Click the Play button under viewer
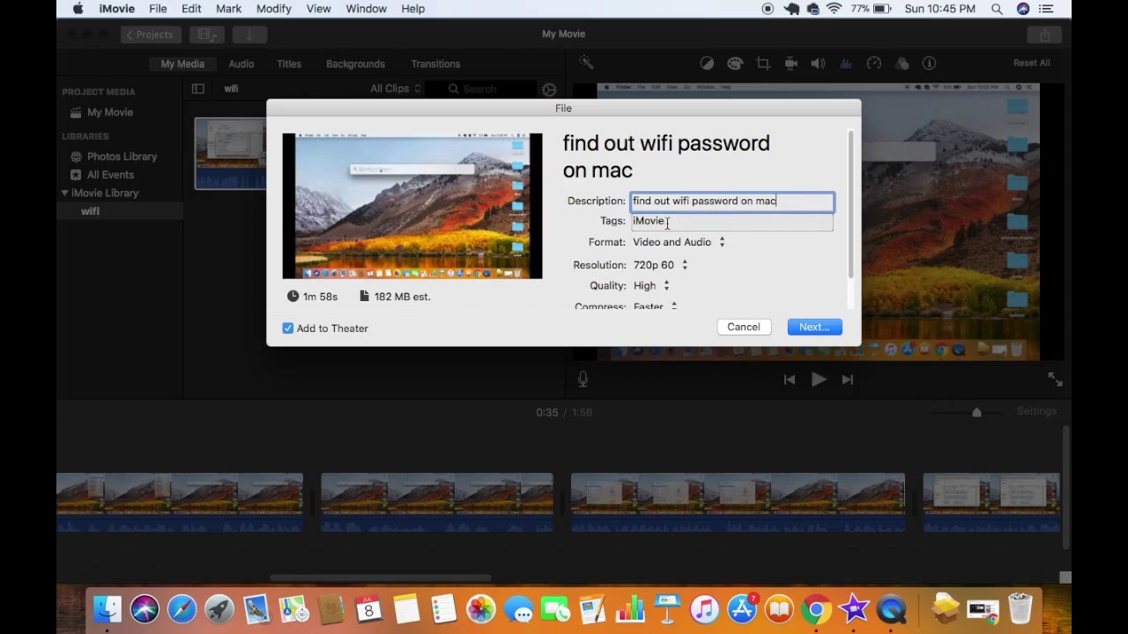 [818, 380]
